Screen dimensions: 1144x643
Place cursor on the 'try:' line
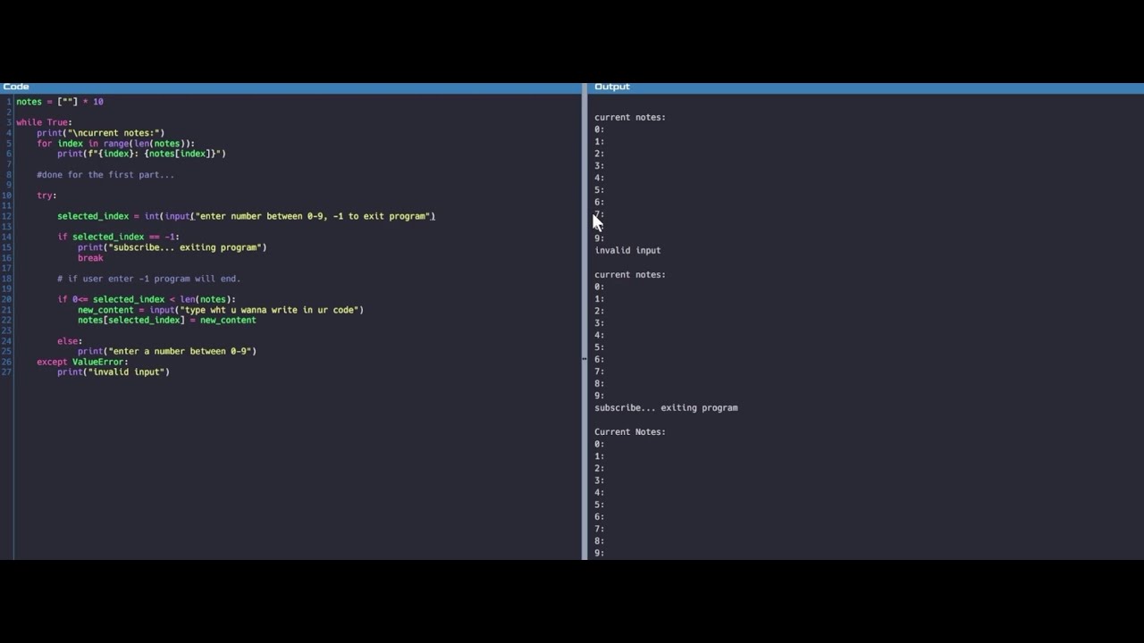[46, 196]
